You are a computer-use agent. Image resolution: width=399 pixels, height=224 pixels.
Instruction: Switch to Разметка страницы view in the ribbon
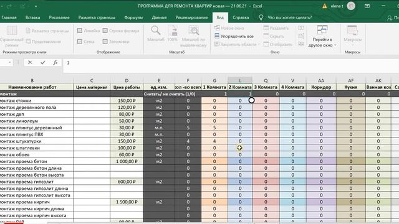[x=47, y=30]
